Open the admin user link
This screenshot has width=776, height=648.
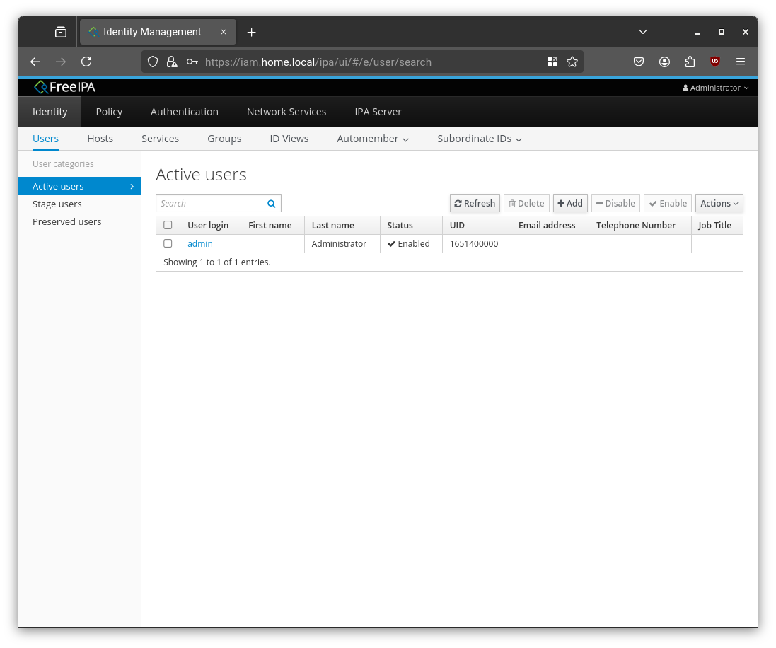click(200, 243)
